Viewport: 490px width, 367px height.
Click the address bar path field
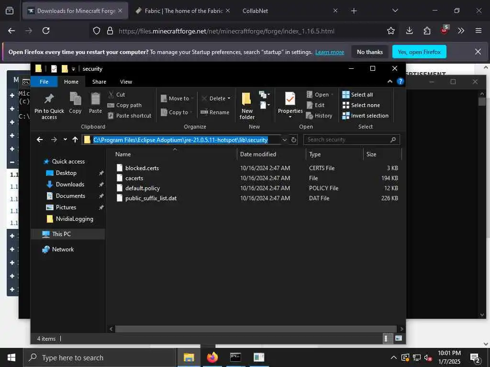(x=181, y=140)
